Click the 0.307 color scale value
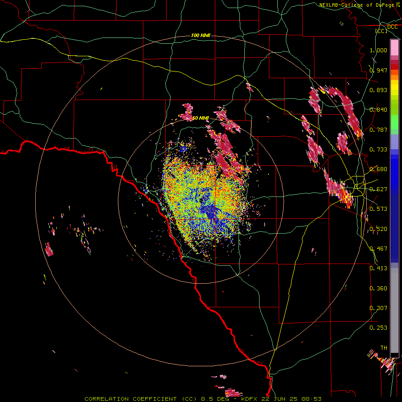The image size is (402, 402). tap(378, 308)
